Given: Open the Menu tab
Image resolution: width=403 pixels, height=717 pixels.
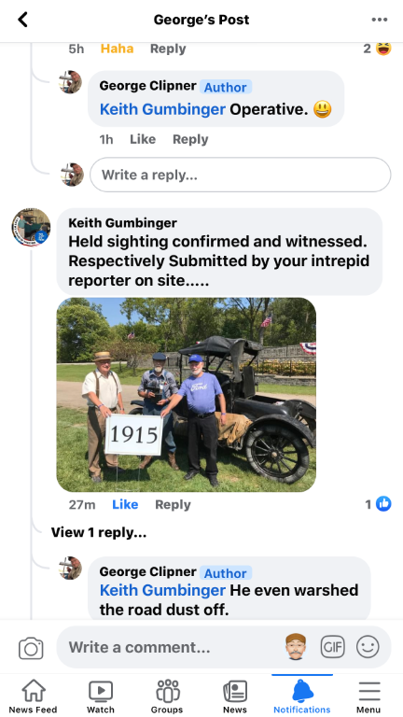Looking at the screenshot, I should click(x=368, y=696).
